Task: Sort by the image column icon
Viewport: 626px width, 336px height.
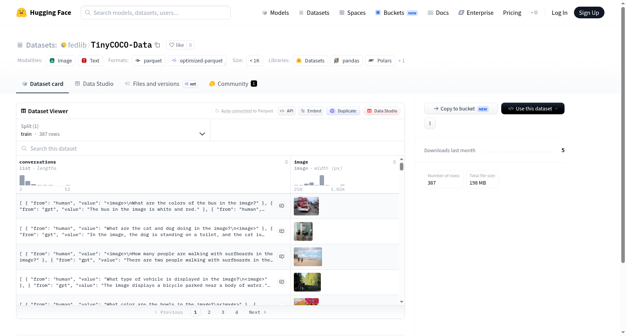Action: point(394,162)
